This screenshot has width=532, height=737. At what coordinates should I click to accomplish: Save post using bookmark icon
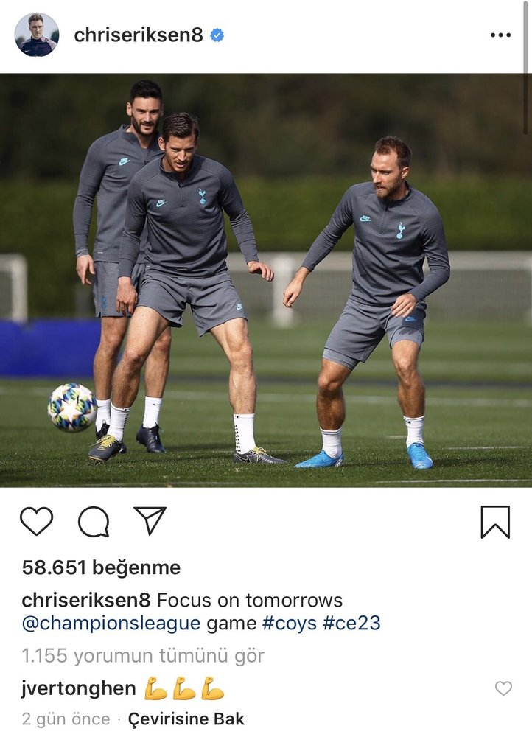tap(495, 522)
